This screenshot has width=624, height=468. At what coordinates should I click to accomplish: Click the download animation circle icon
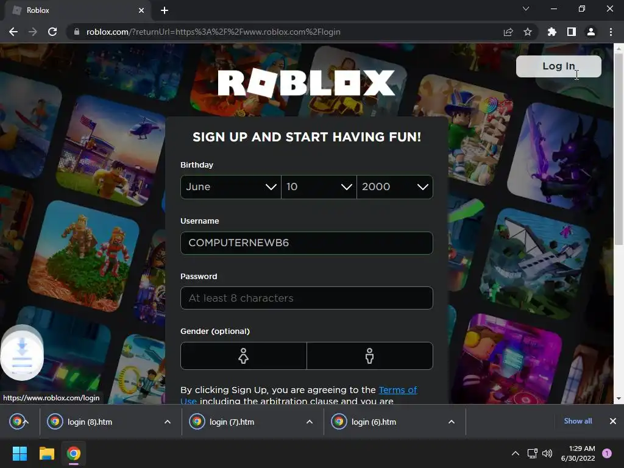[22, 353]
